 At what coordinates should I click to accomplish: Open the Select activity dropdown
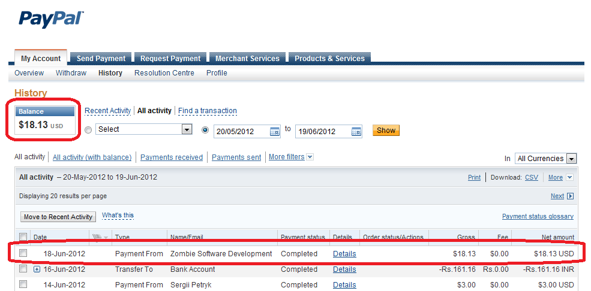143,129
